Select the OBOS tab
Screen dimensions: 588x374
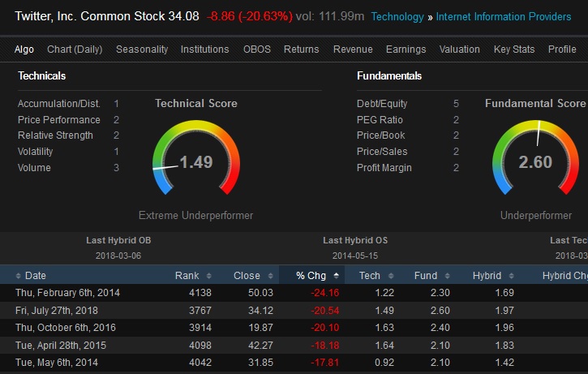coord(257,49)
